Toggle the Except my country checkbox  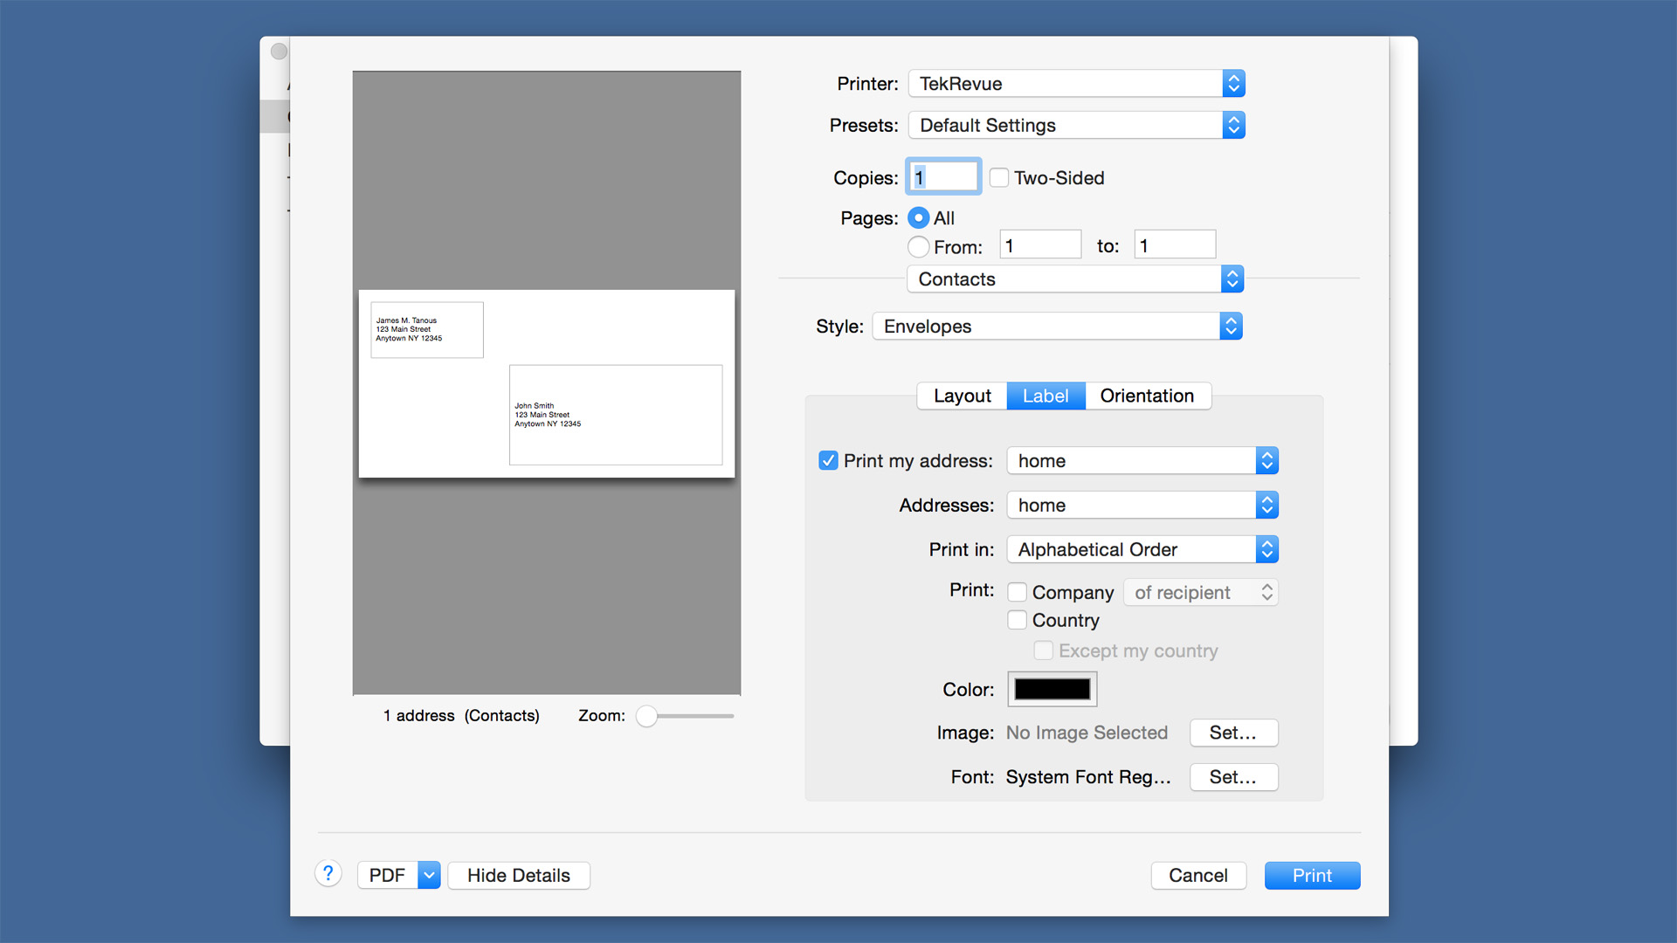(1043, 650)
